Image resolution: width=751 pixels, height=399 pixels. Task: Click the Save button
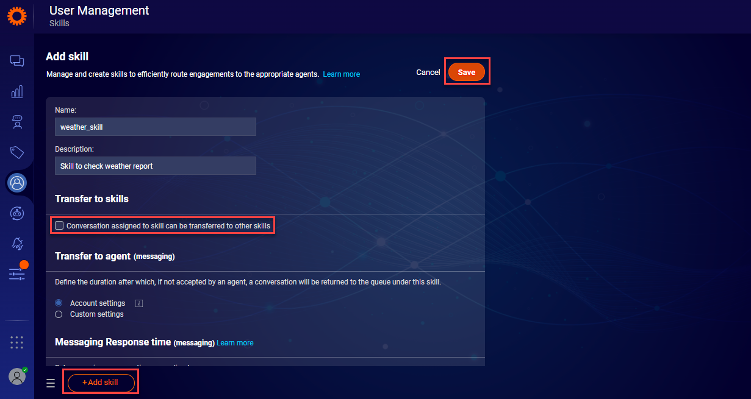467,72
